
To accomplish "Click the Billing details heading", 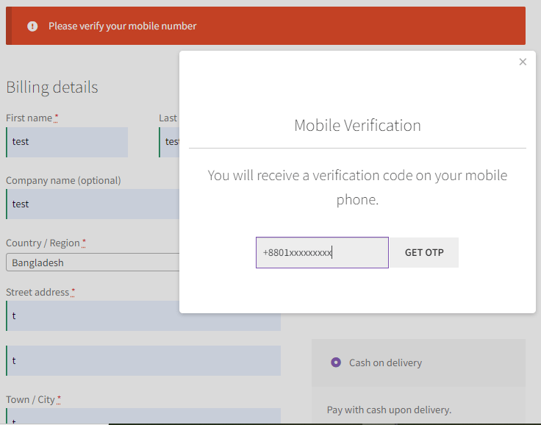I will [52, 87].
